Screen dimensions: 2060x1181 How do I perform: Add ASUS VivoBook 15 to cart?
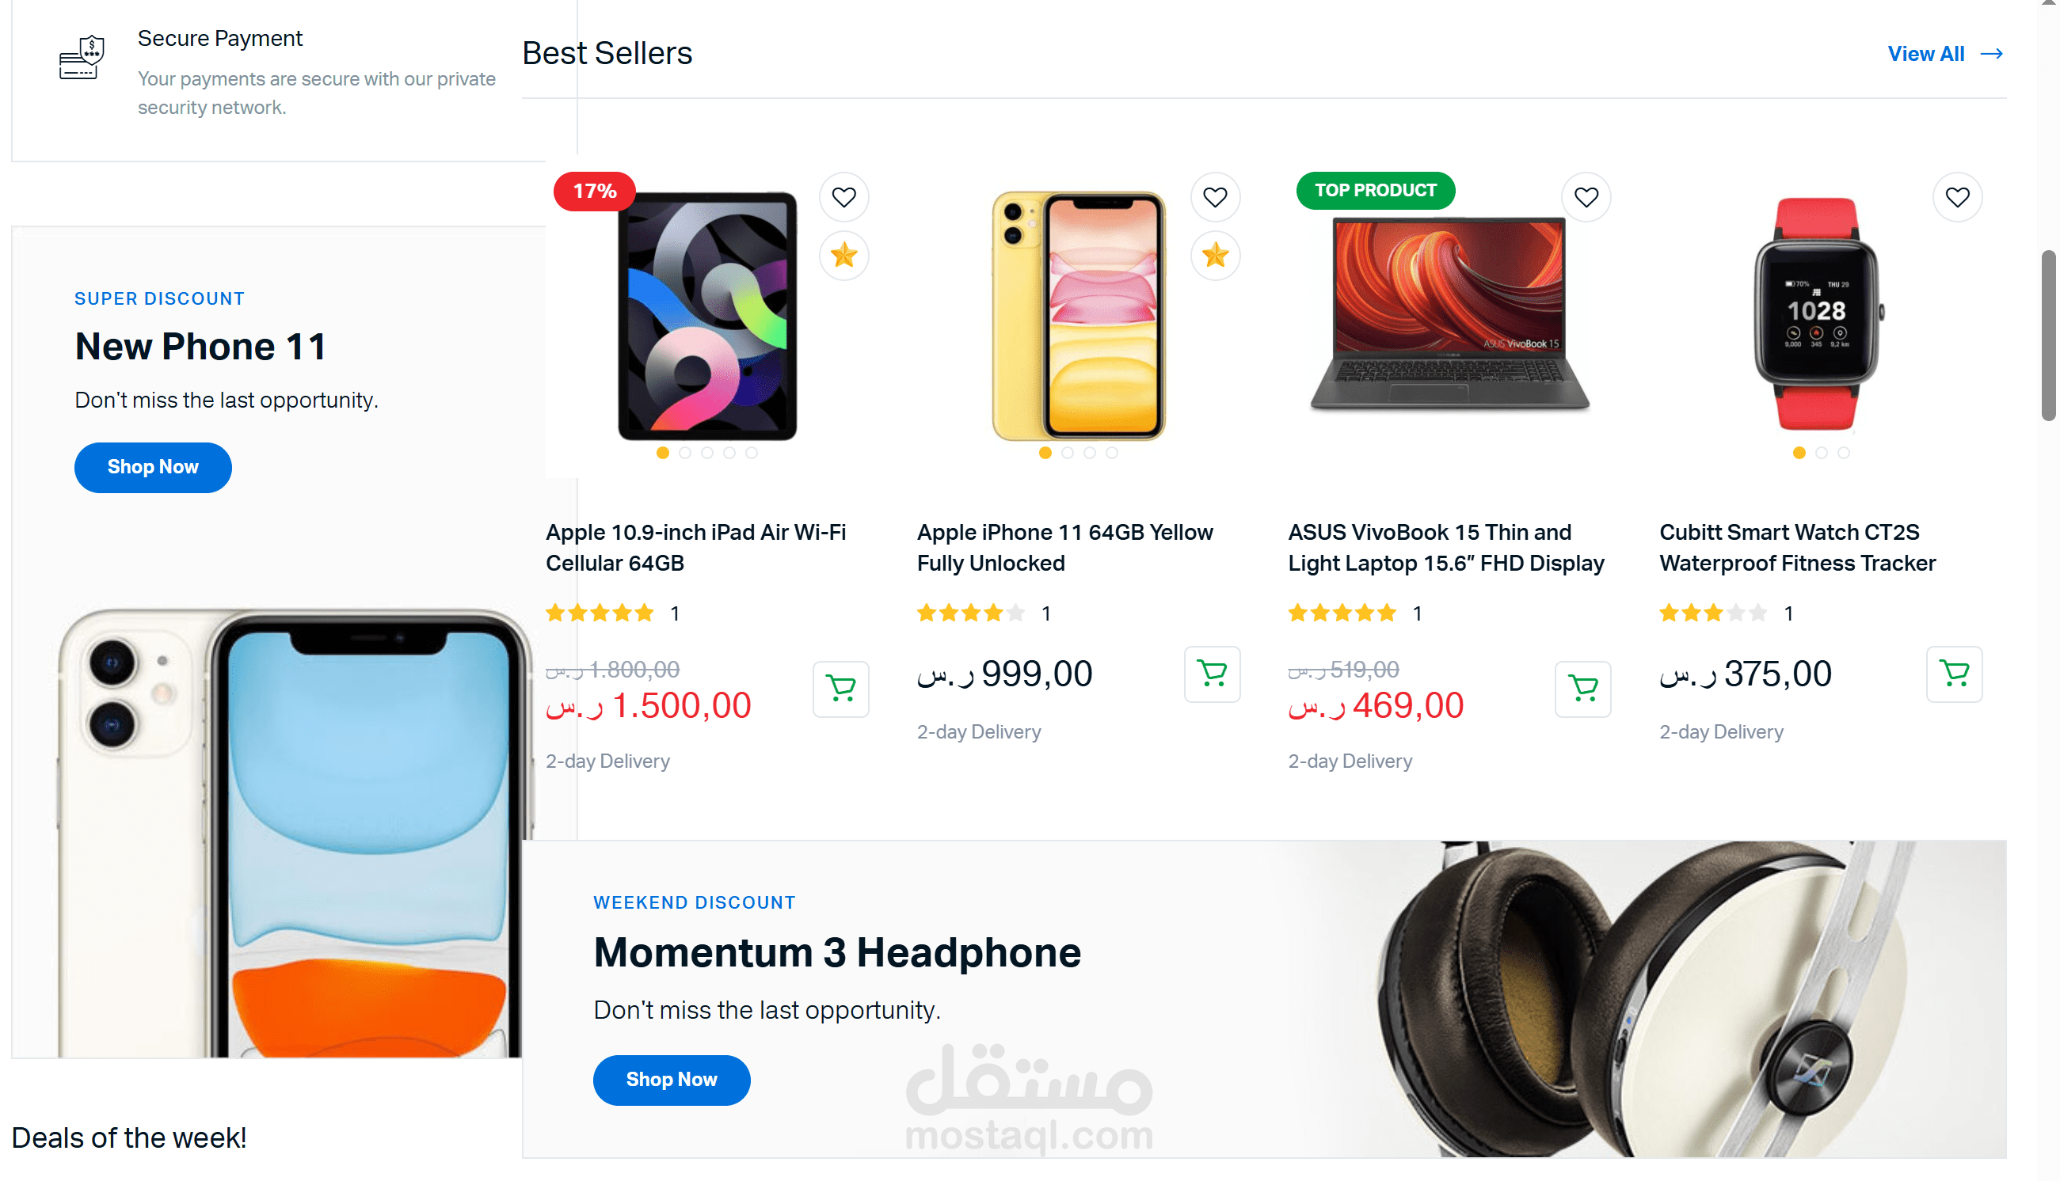coord(1583,689)
